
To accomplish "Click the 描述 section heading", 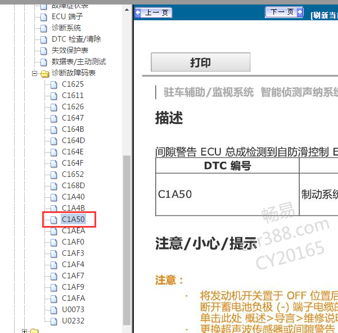I will (x=169, y=118).
